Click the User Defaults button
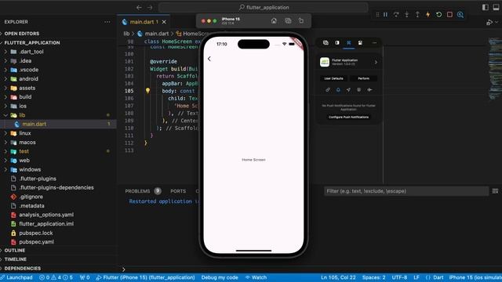Viewport: 502px width, 282px height. (333, 78)
